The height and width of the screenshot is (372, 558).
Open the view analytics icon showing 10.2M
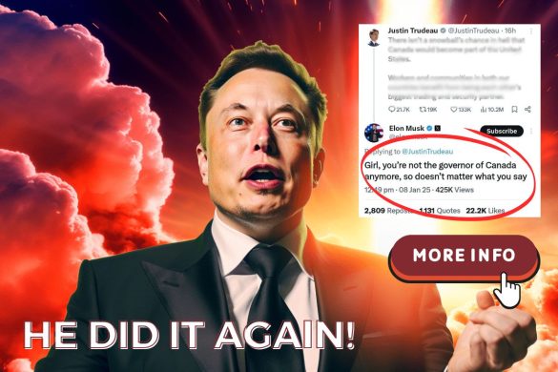point(484,110)
